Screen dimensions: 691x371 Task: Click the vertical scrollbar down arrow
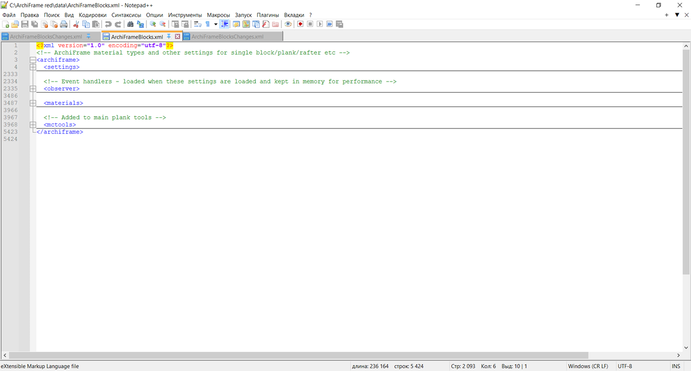click(686, 347)
